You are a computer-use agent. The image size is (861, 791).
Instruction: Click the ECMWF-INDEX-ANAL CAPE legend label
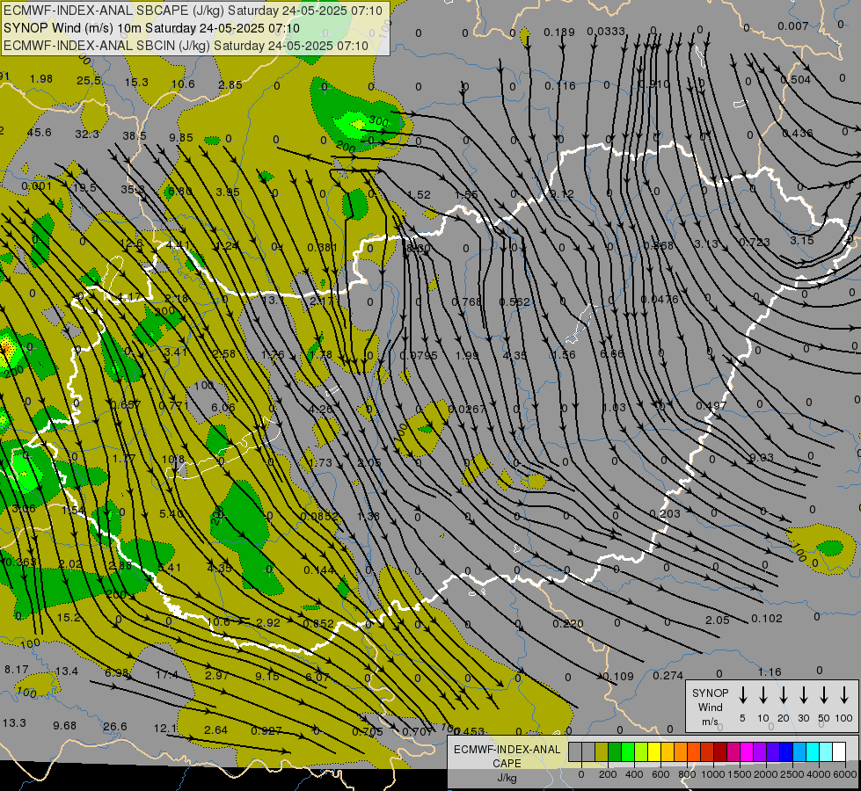pos(507,756)
